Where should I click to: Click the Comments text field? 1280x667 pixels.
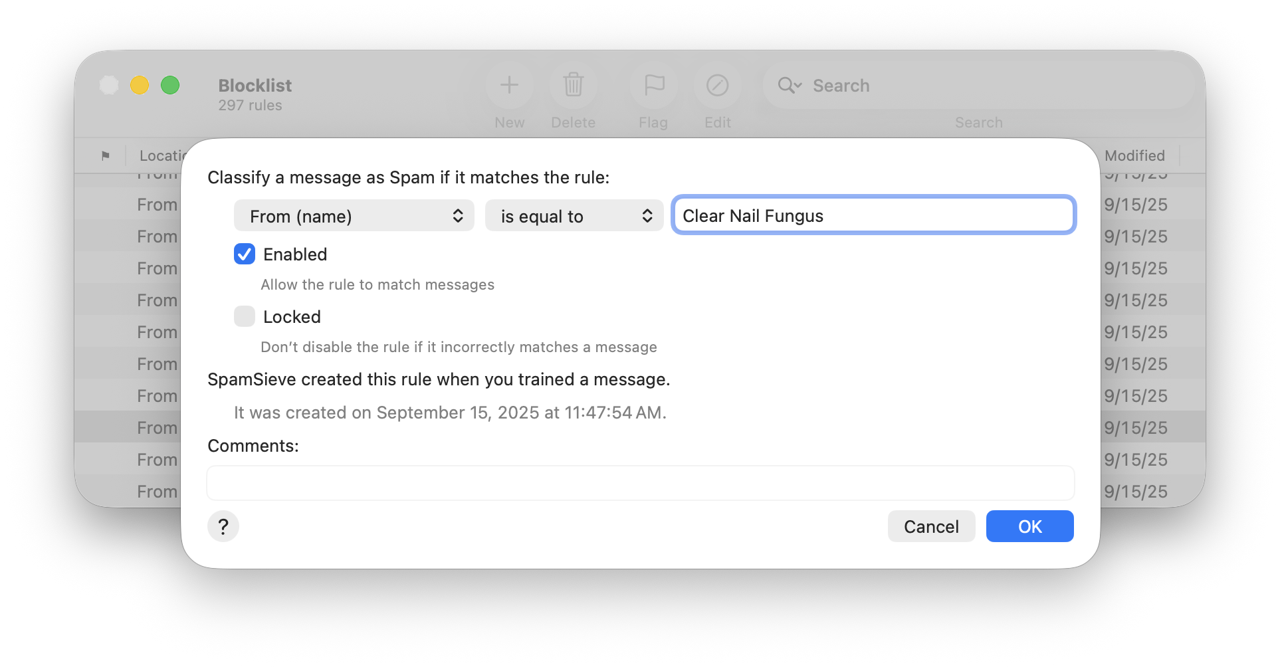click(640, 483)
